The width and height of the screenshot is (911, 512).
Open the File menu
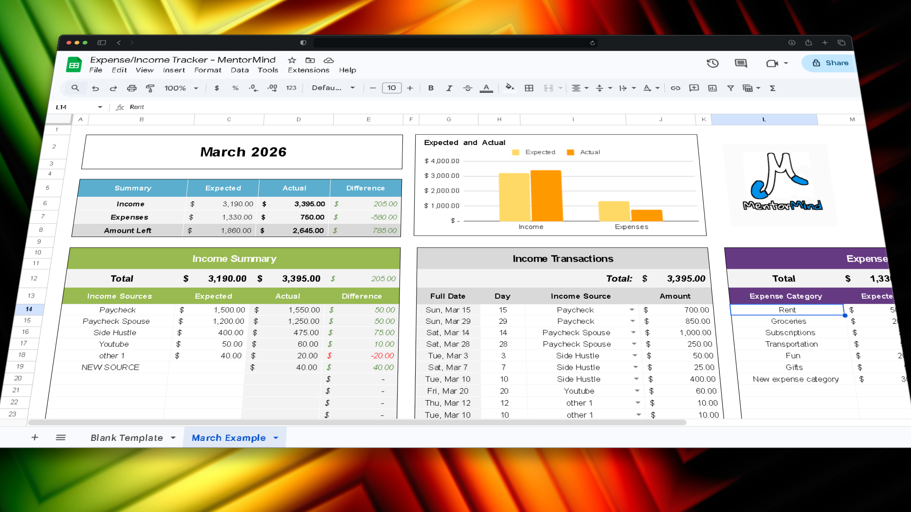coord(96,70)
